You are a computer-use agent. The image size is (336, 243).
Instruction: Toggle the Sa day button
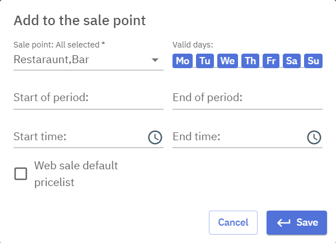coord(292,61)
